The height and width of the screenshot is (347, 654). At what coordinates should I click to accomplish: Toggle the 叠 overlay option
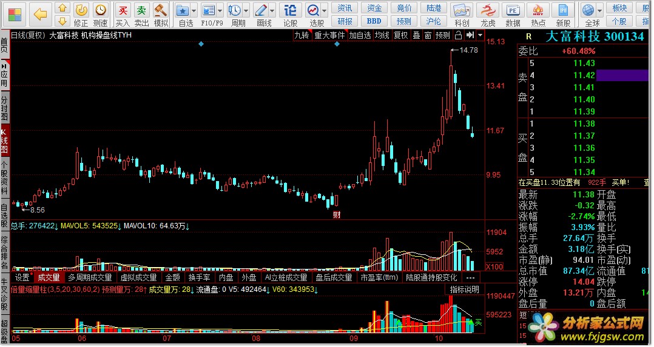click(x=416, y=35)
